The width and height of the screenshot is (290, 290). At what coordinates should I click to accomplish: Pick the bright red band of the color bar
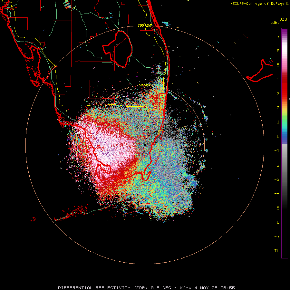point(285,91)
